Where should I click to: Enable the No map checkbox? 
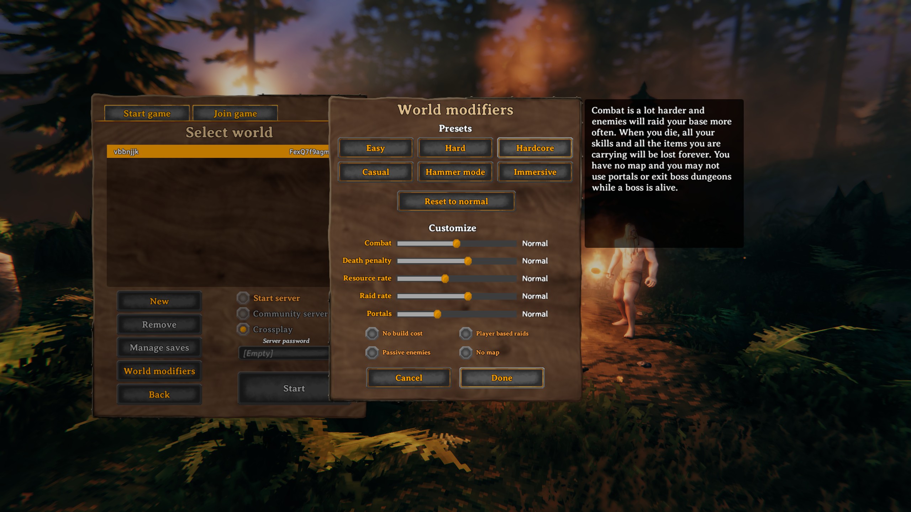click(x=465, y=352)
